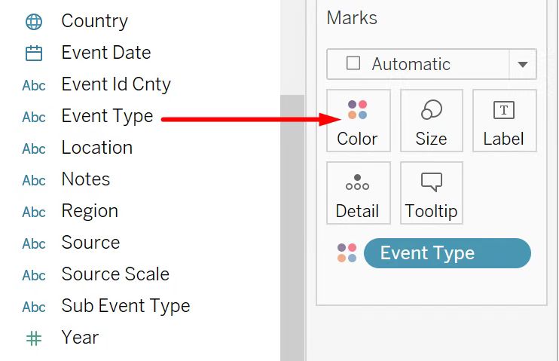Click the Abc icon beside Location
Viewport: 559px width, 361px height.
click(34, 148)
